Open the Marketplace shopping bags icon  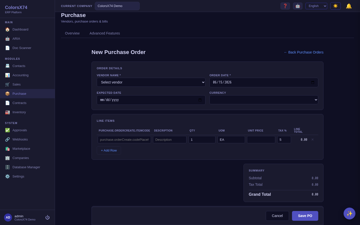pyautogui.click(x=7, y=149)
